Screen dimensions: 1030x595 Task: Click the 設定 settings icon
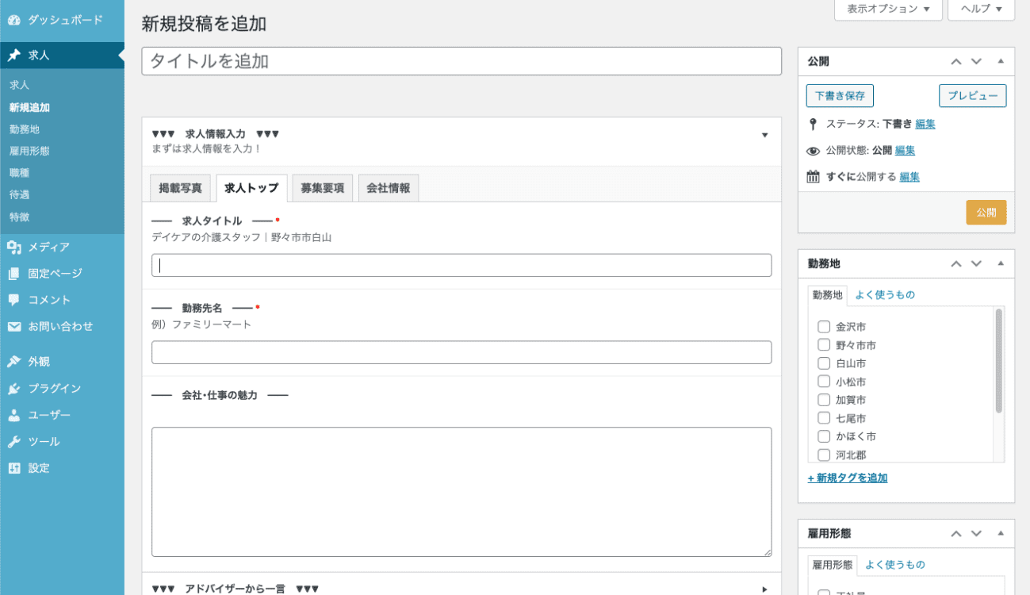[14, 468]
